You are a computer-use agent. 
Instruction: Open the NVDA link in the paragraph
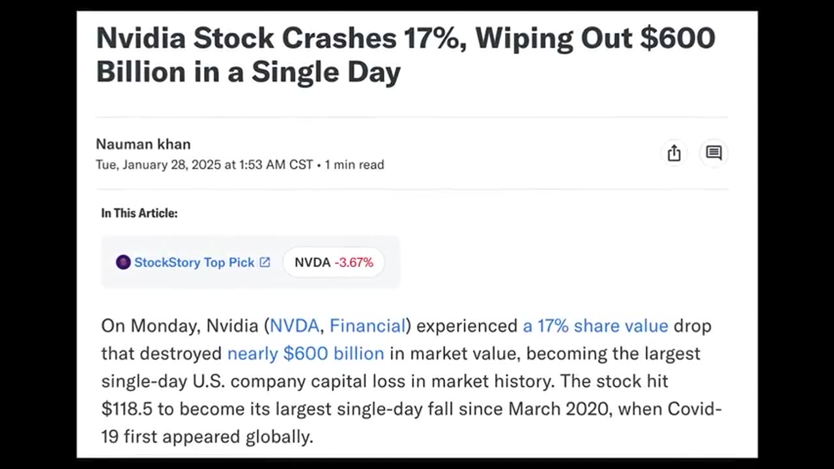(x=295, y=326)
